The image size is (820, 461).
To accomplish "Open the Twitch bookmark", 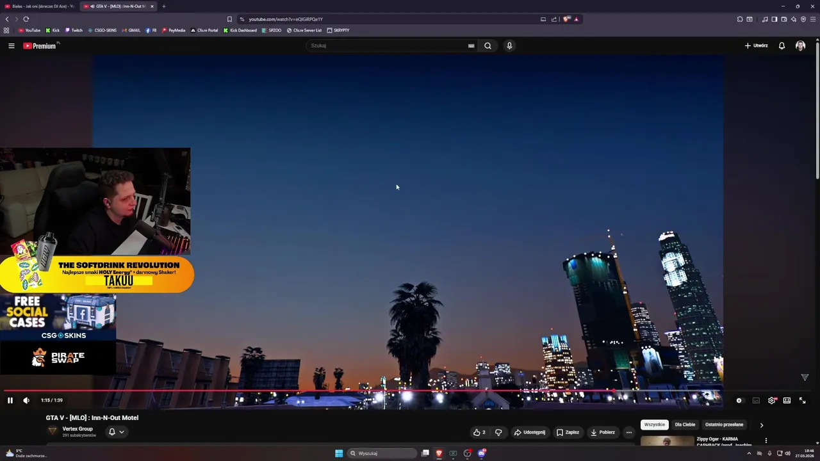I will coord(74,30).
